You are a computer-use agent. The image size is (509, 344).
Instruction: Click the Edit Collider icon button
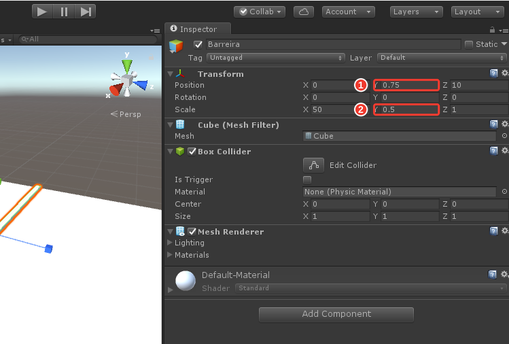click(x=313, y=165)
